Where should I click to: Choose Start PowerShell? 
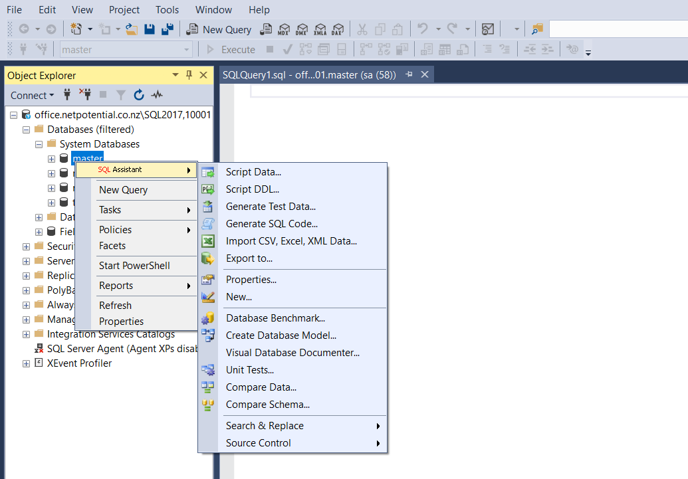coord(136,266)
